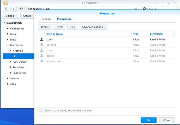Select the photo folder

click(x=13, y=40)
